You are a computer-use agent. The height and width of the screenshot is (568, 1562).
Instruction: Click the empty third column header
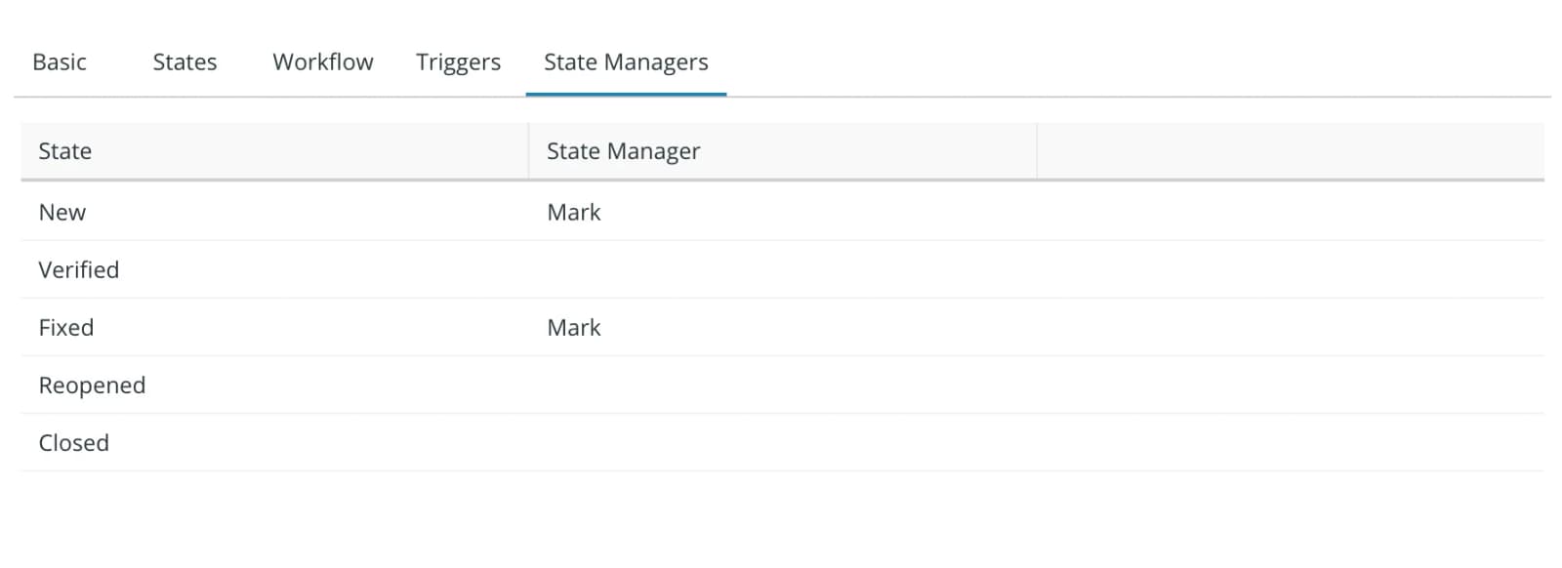click(x=1291, y=151)
